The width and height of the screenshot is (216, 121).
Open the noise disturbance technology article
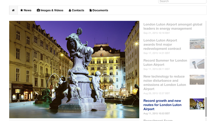pyautogui.click(x=165, y=83)
